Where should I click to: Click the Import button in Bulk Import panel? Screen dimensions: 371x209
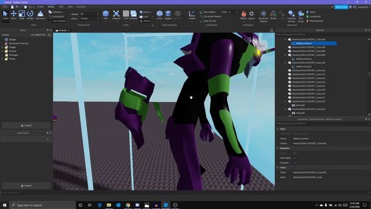[x=26, y=186]
